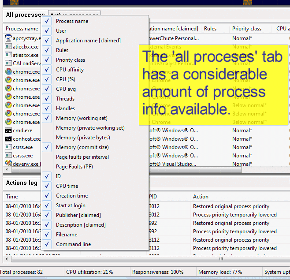Select Description [claimed] menu entry
290x280 pixels.
click(95, 225)
